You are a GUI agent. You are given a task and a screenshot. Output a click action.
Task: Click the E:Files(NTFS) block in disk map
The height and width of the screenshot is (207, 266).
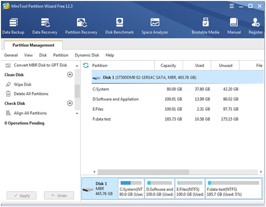[x=190, y=188]
